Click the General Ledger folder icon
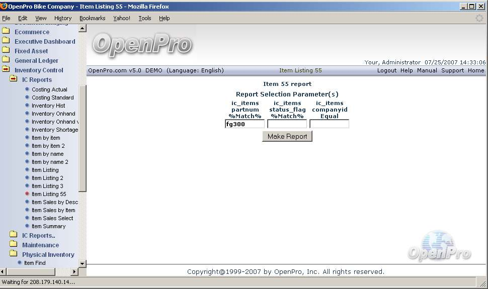 [x=6, y=60]
